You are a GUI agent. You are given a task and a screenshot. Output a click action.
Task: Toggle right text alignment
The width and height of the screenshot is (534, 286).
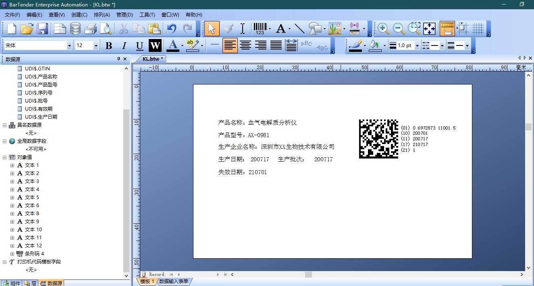261,45
